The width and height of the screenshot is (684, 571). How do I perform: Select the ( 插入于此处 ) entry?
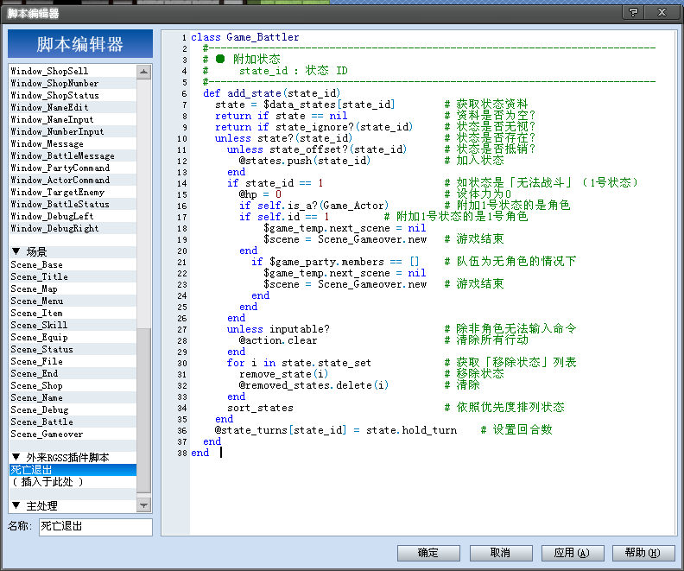click(73, 482)
